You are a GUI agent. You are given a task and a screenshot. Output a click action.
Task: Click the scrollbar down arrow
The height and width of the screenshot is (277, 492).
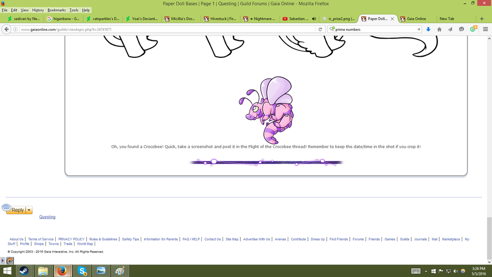tap(489, 262)
